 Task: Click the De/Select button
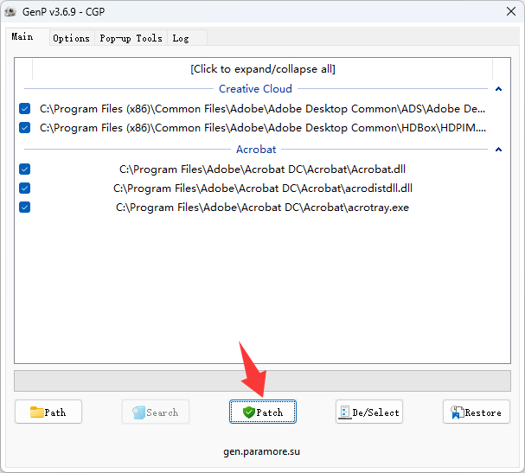[x=369, y=412]
